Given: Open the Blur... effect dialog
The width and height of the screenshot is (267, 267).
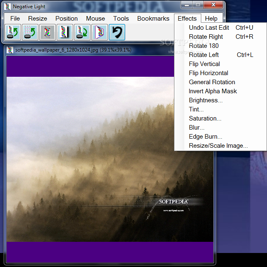Looking at the screenshot, I should [220, 128].
